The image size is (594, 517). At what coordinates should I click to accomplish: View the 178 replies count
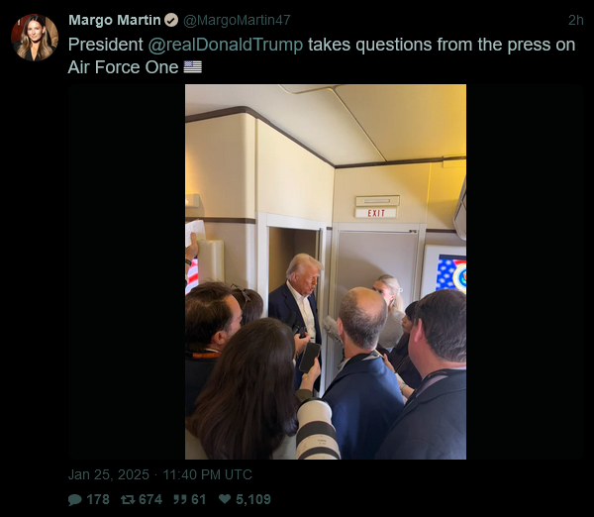point(98,499)
